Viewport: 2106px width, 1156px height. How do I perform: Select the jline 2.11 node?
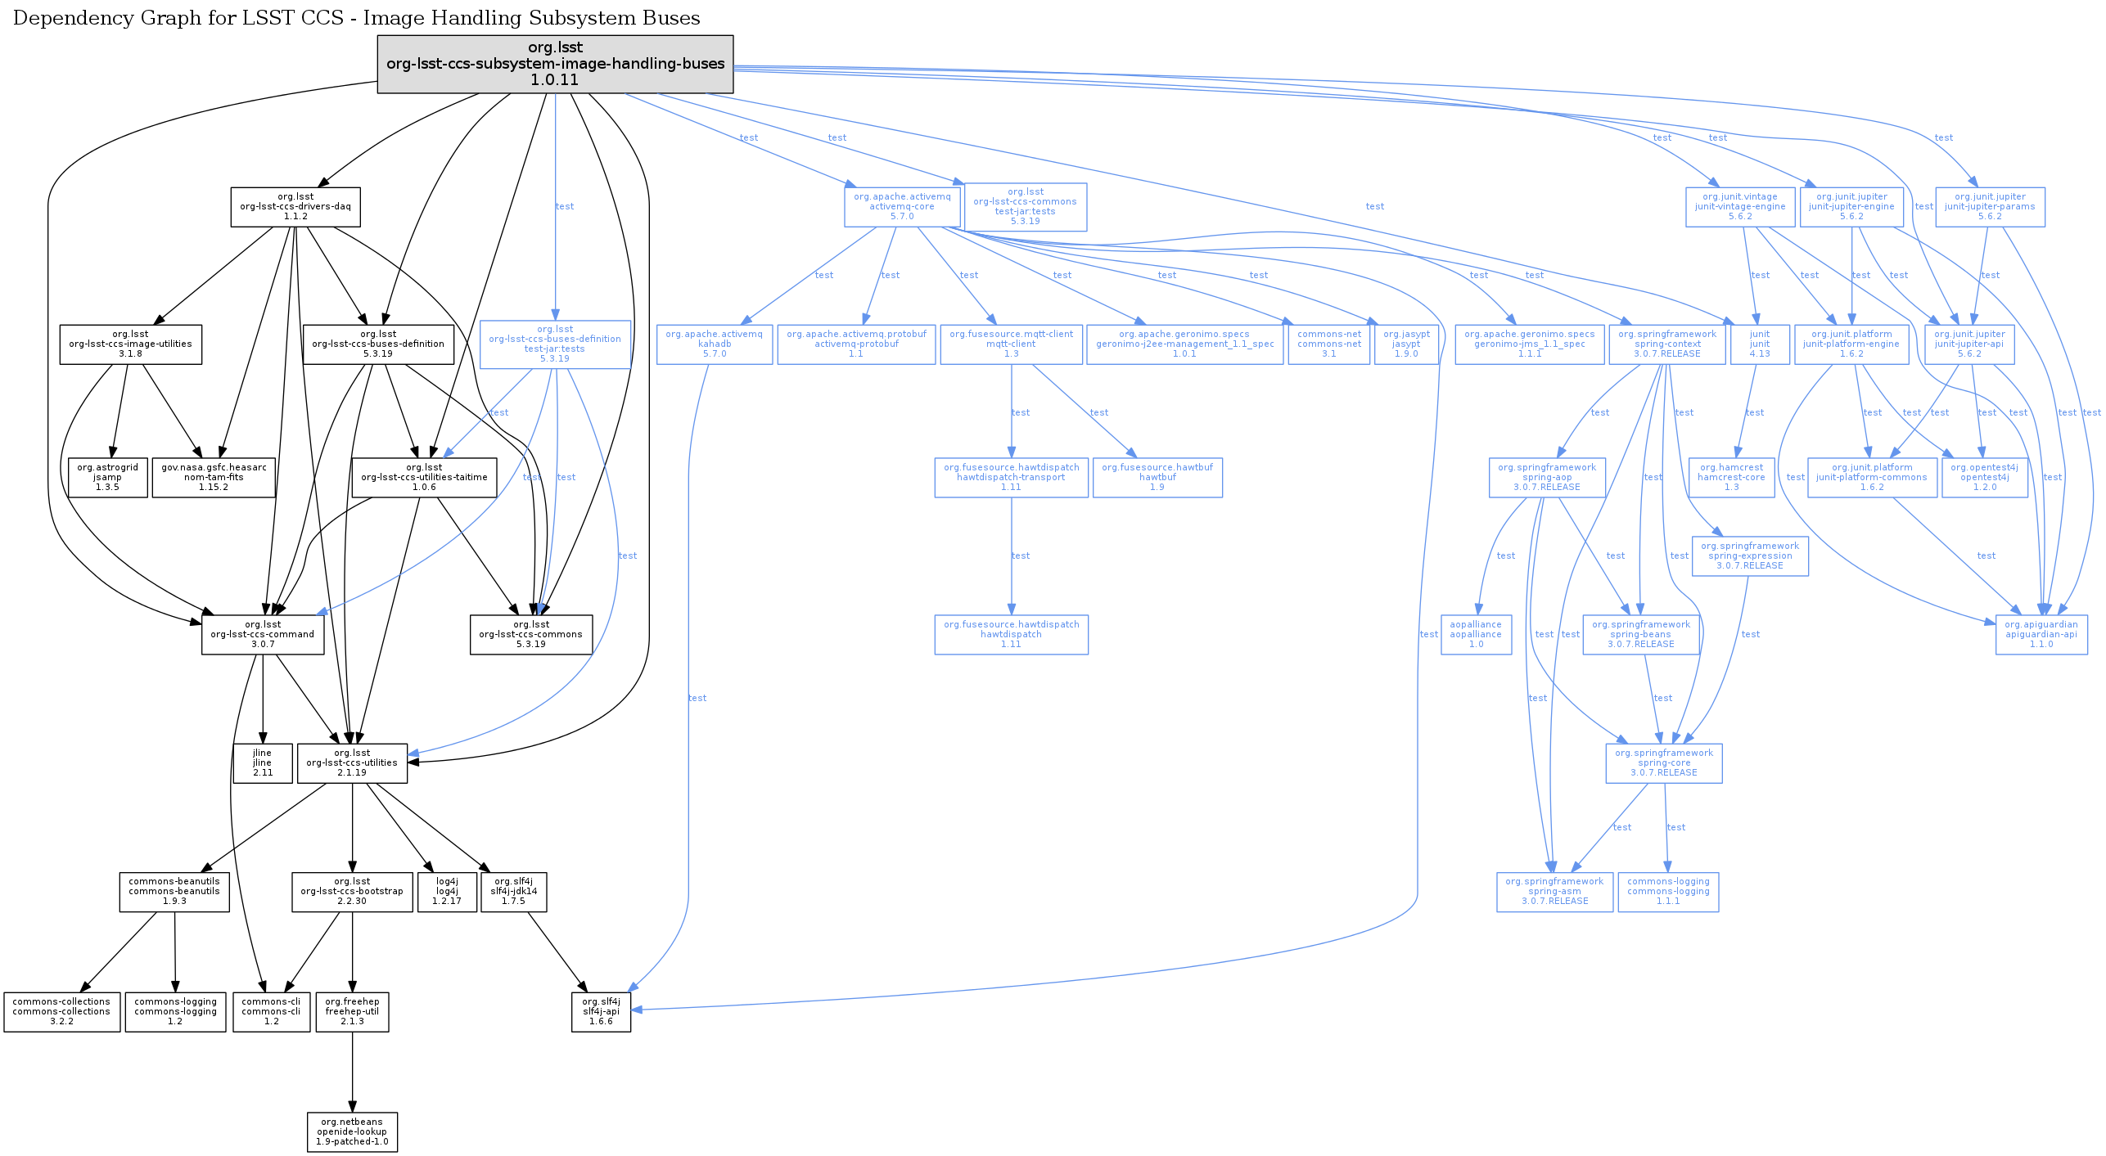pos(263,763)
